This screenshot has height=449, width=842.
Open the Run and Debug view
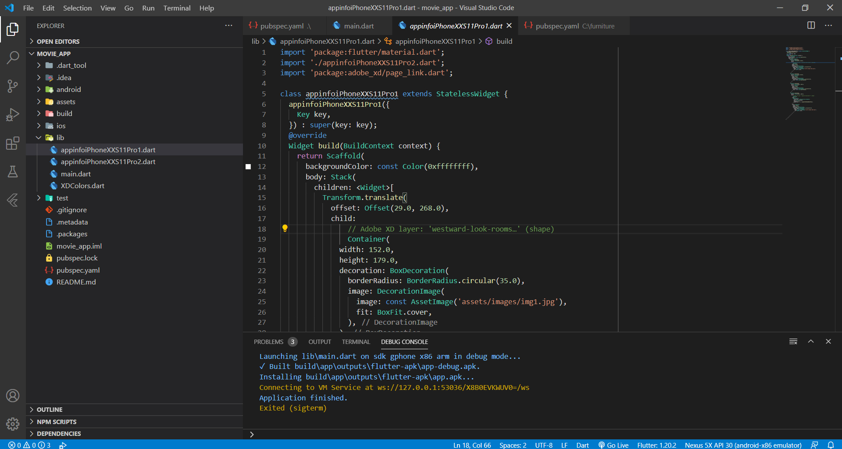13,114
